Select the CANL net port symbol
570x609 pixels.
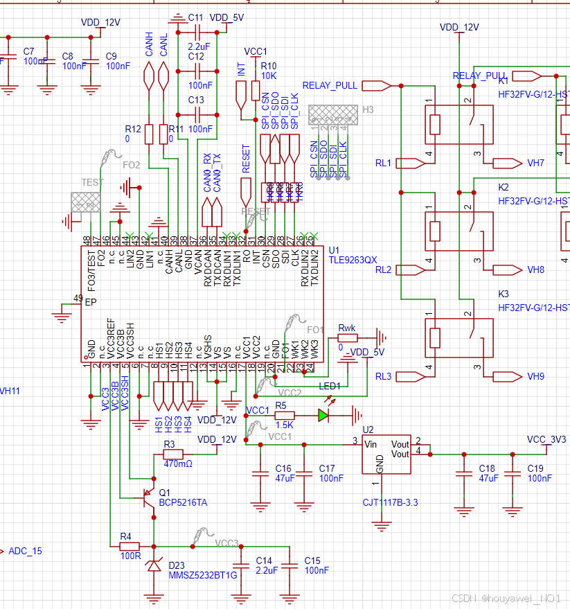point(163,76)
